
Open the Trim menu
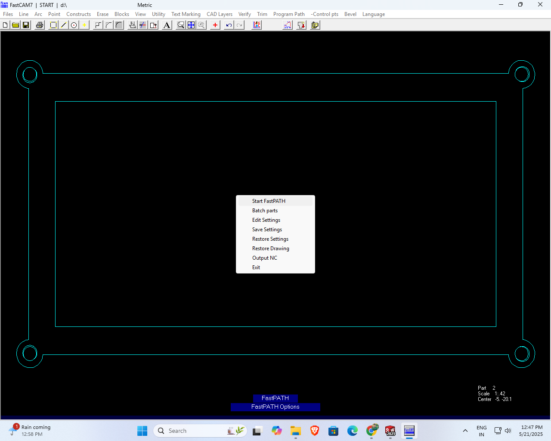click(262, 14)
